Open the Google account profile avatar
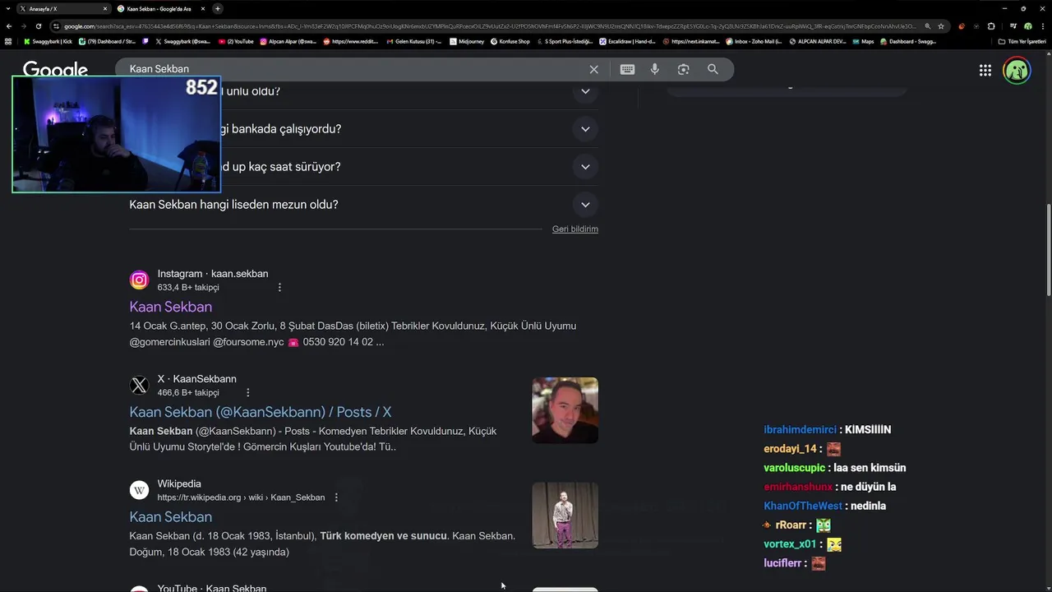1052x592 pixels. point(1017,71)
